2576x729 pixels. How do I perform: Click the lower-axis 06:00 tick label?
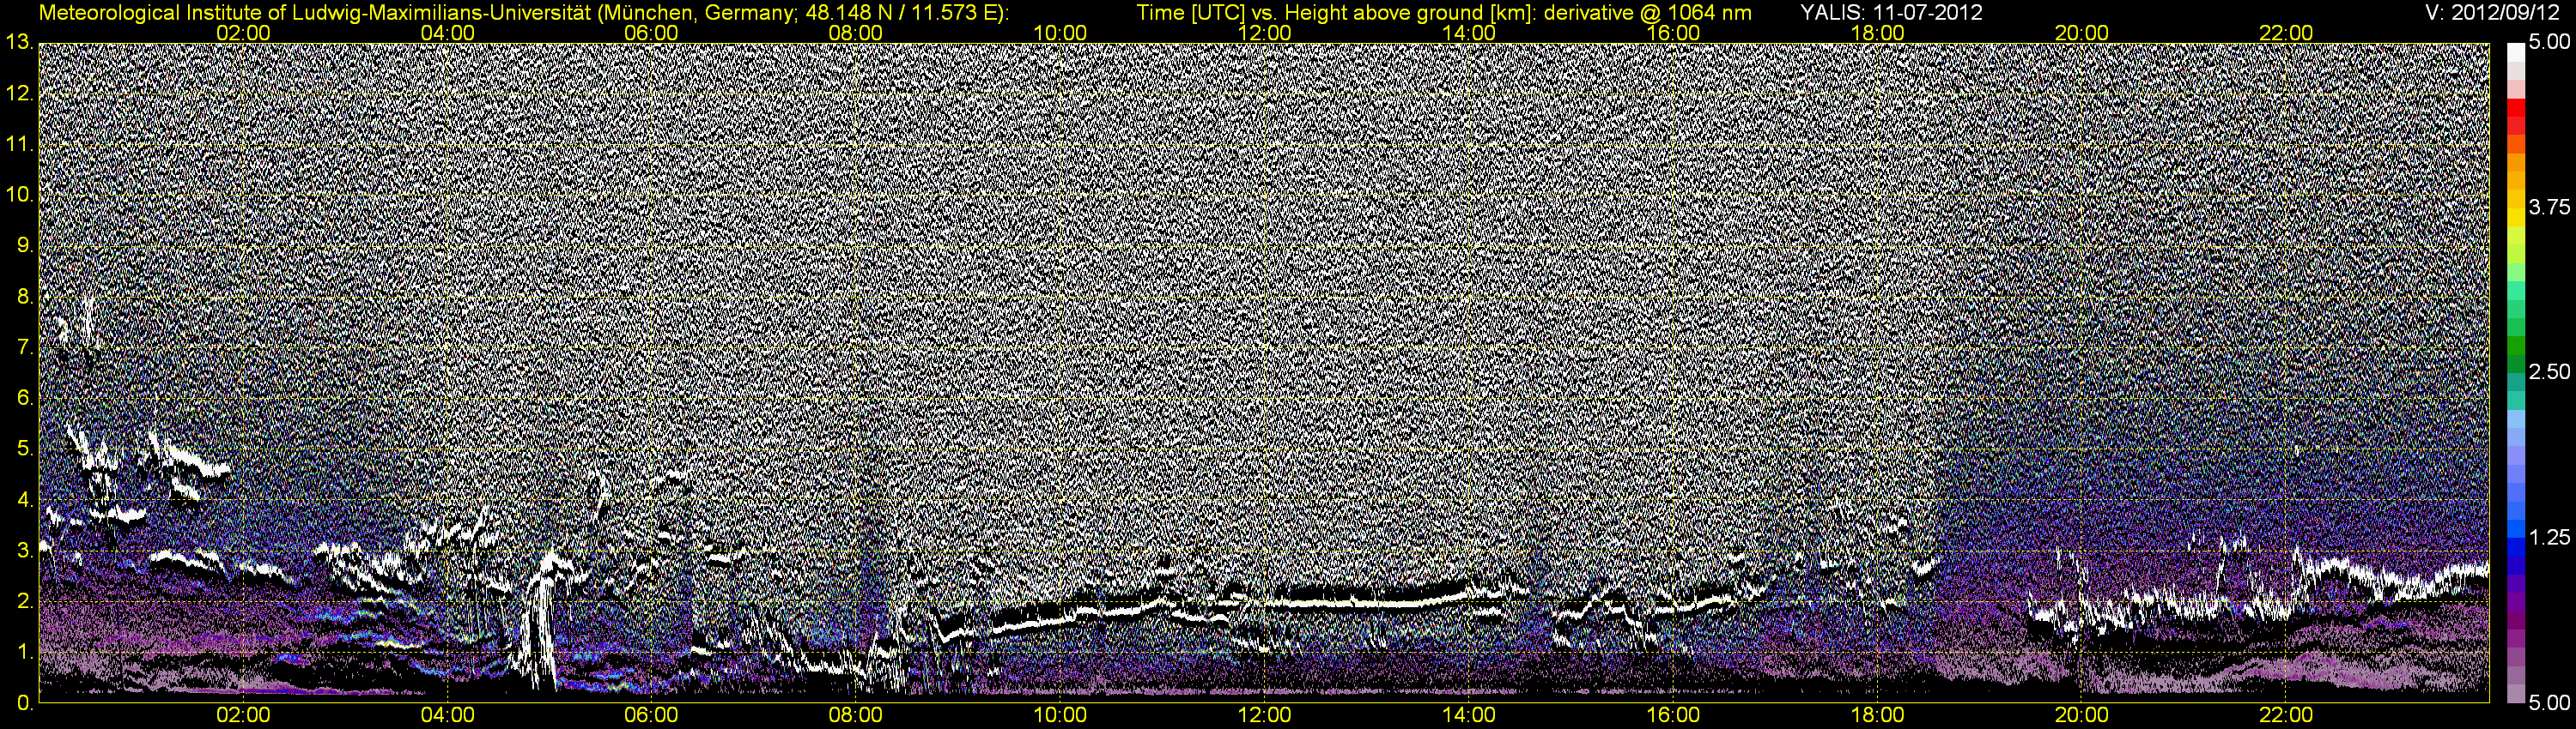pos(651,716)
